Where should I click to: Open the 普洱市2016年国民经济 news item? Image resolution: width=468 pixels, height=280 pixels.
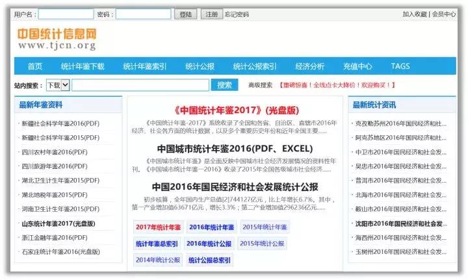[400, 181]
